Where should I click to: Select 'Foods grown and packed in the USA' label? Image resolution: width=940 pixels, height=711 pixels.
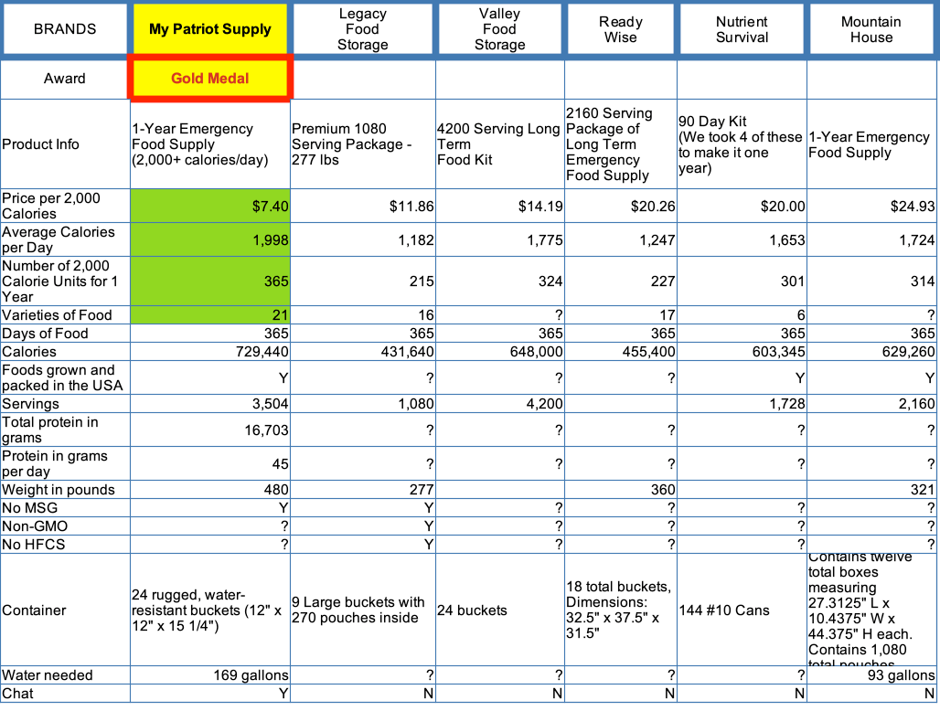65,378
